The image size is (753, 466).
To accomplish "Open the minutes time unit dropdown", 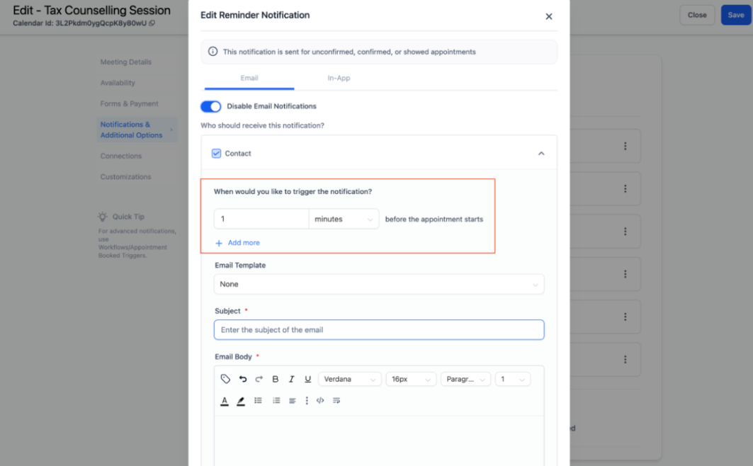I will [x=344, y=219].
